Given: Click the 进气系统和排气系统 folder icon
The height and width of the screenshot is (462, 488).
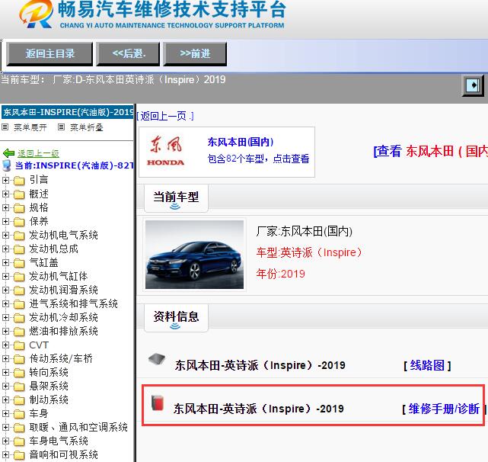Looking at the screenshot, I should pos(19,304).
